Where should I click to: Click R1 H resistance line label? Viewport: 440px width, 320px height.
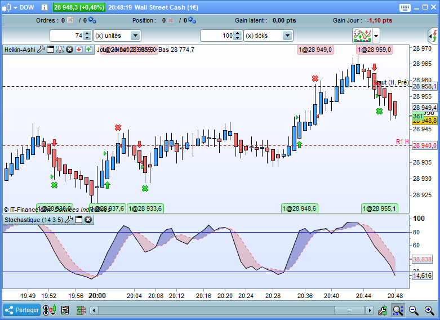[x=402, y=141]
